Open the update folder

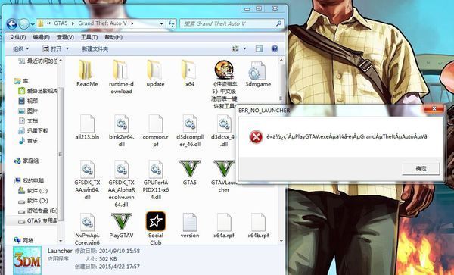point(155,73)
